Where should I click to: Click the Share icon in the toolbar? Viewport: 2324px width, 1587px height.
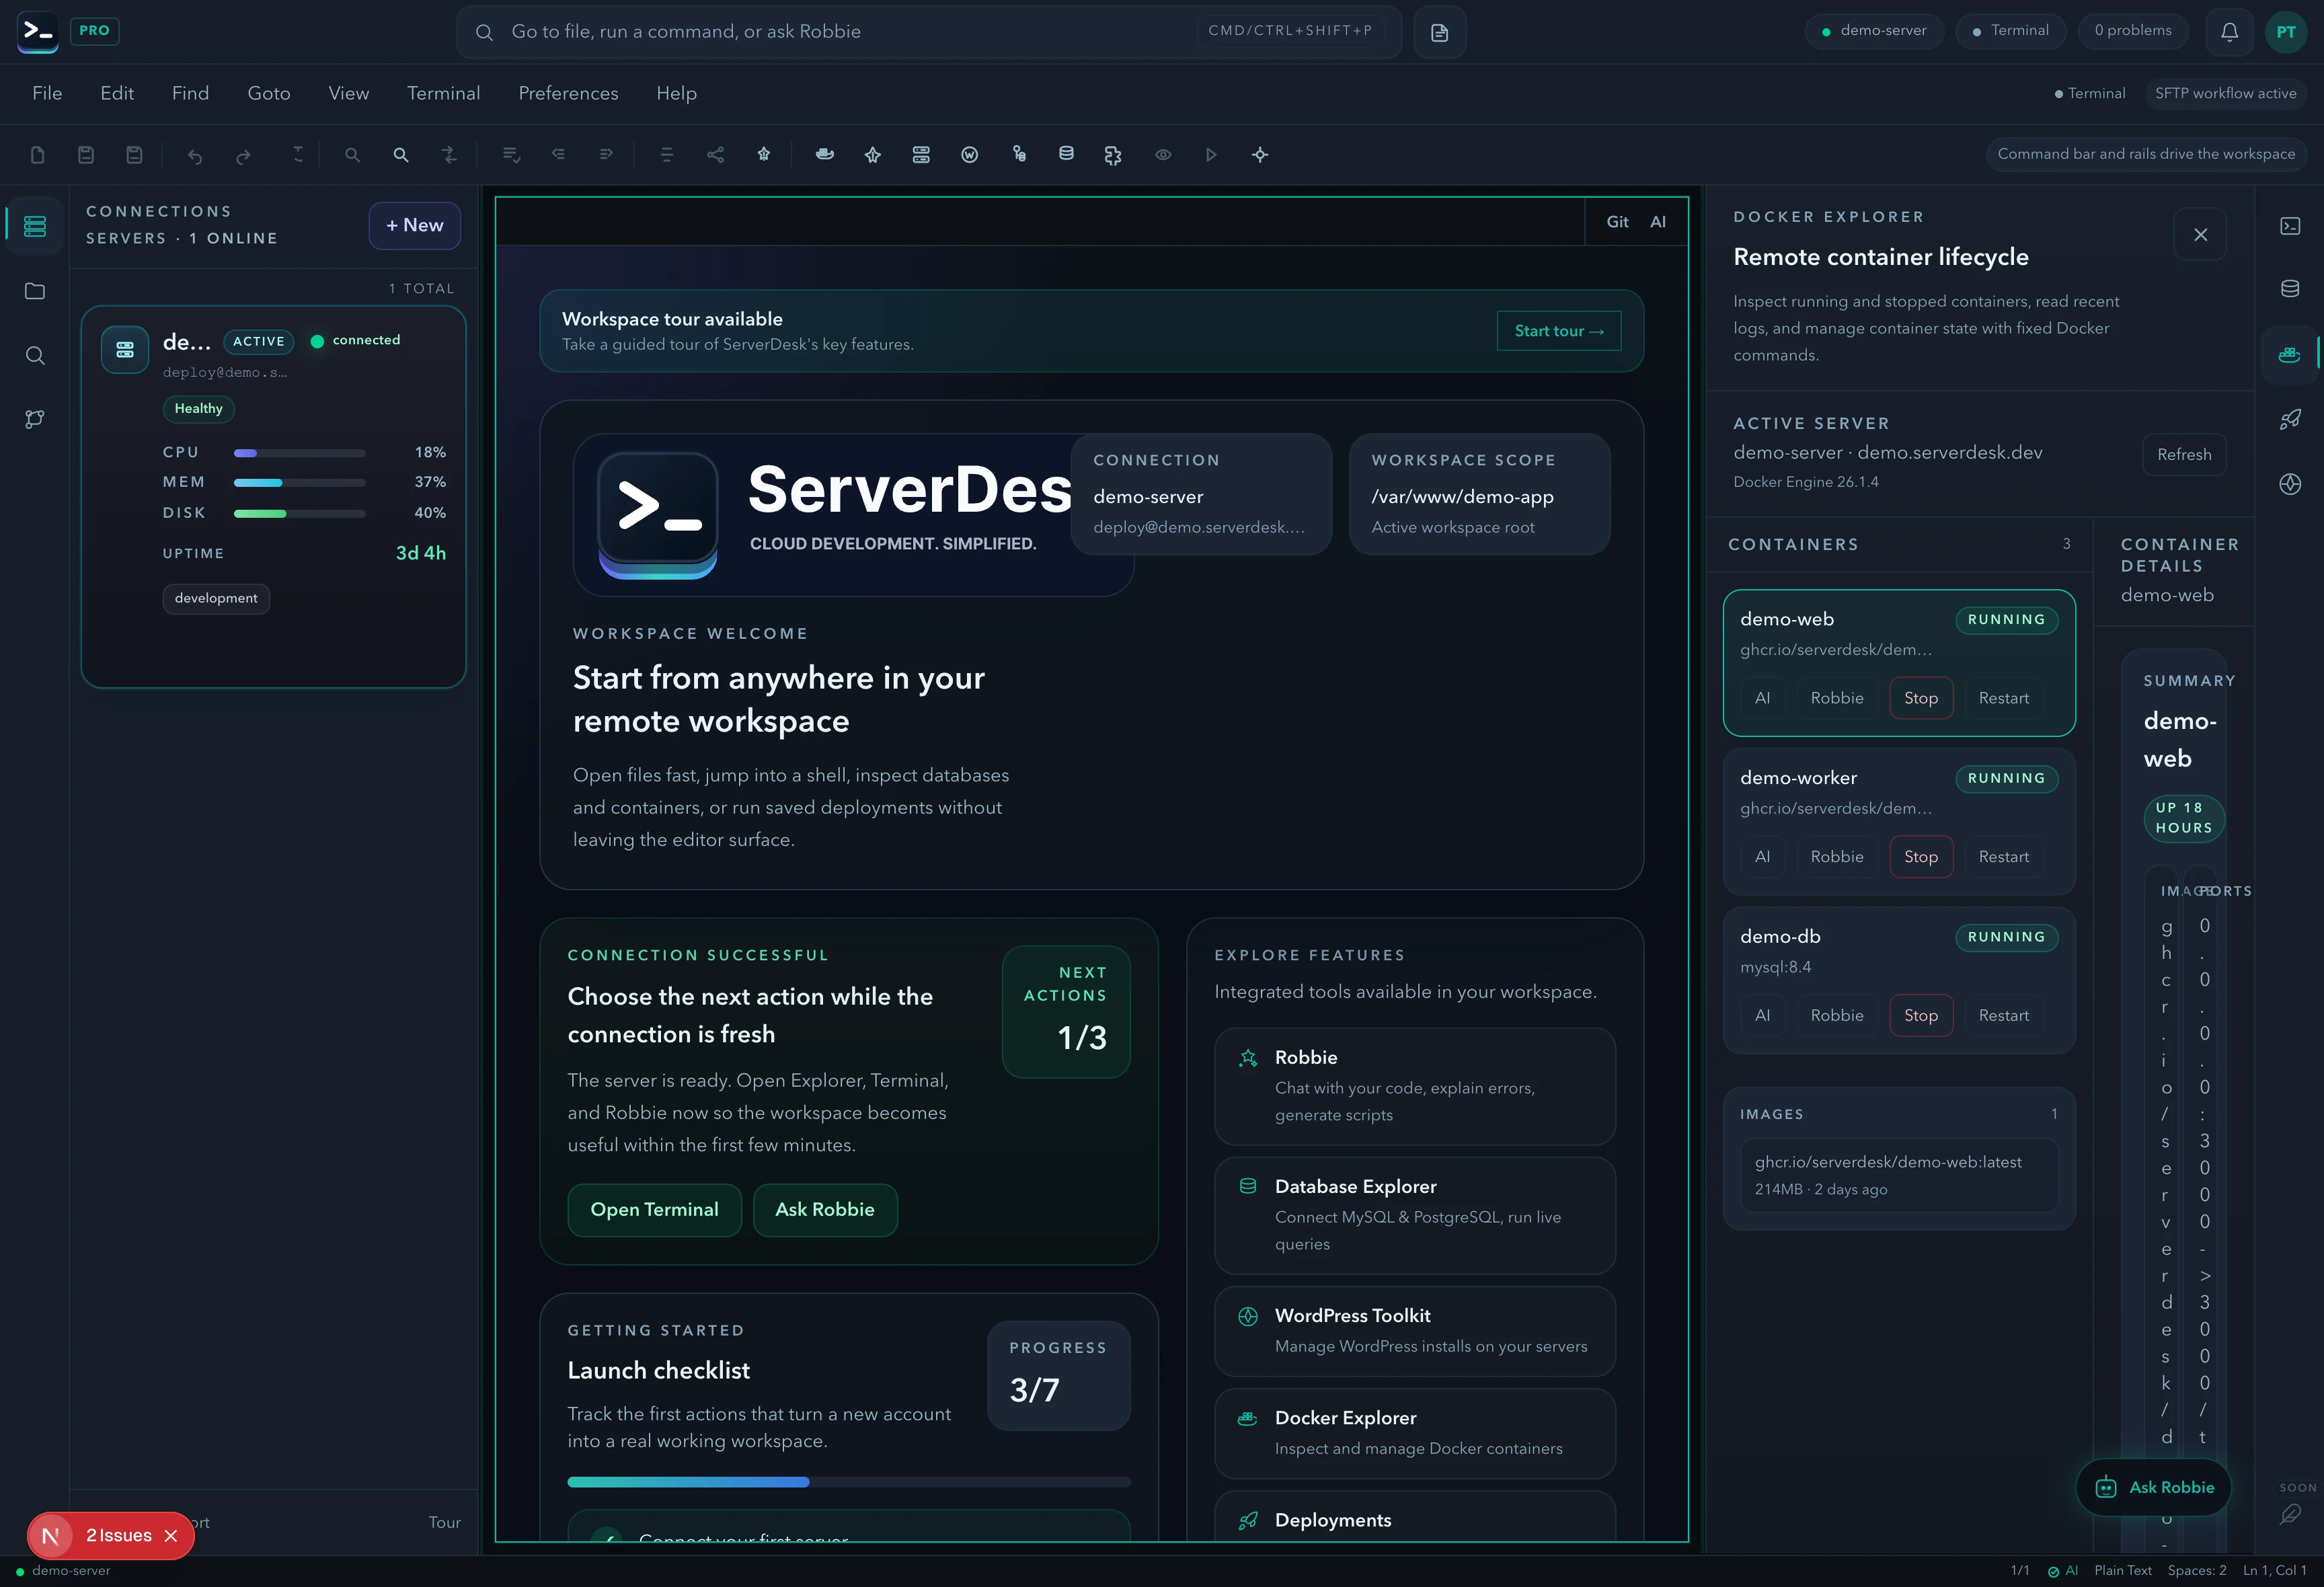click(x=715, y=155)
